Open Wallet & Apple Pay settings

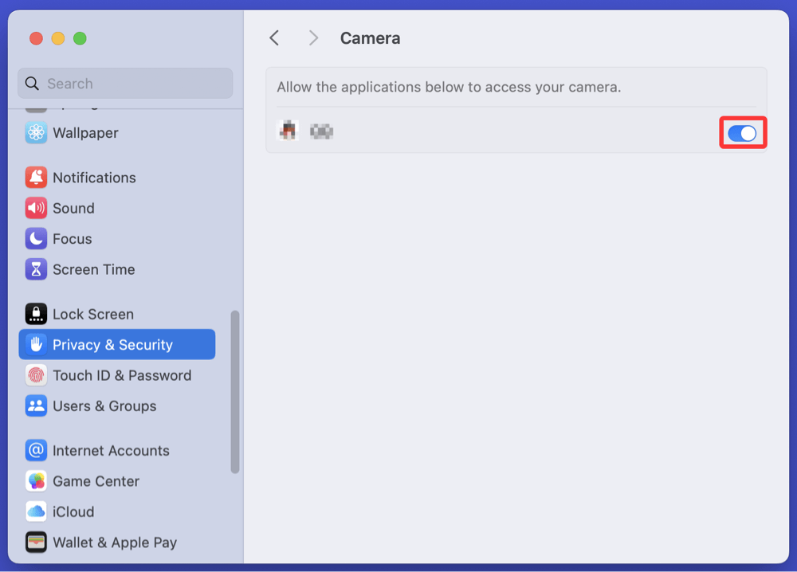coord(114,543)
